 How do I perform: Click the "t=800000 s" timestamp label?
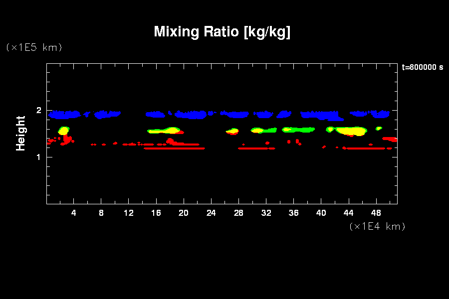pos(422,67)
